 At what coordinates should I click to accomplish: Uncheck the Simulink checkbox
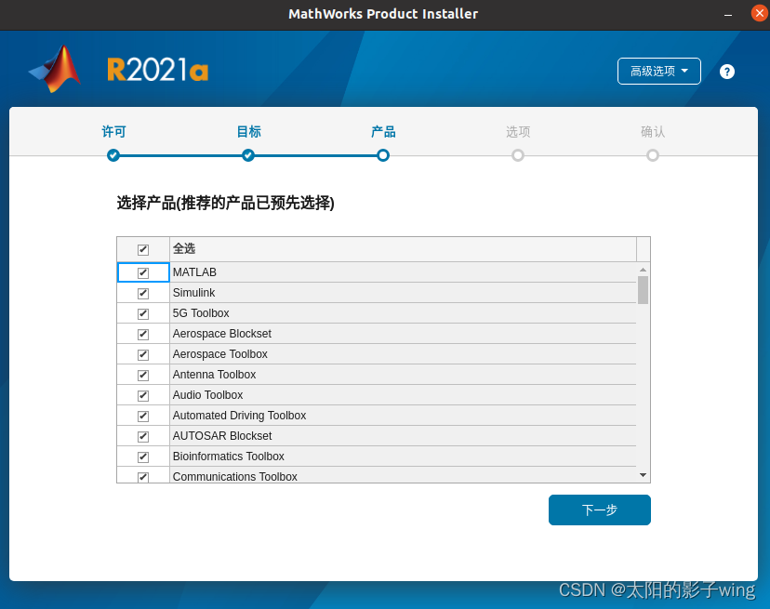143,293
